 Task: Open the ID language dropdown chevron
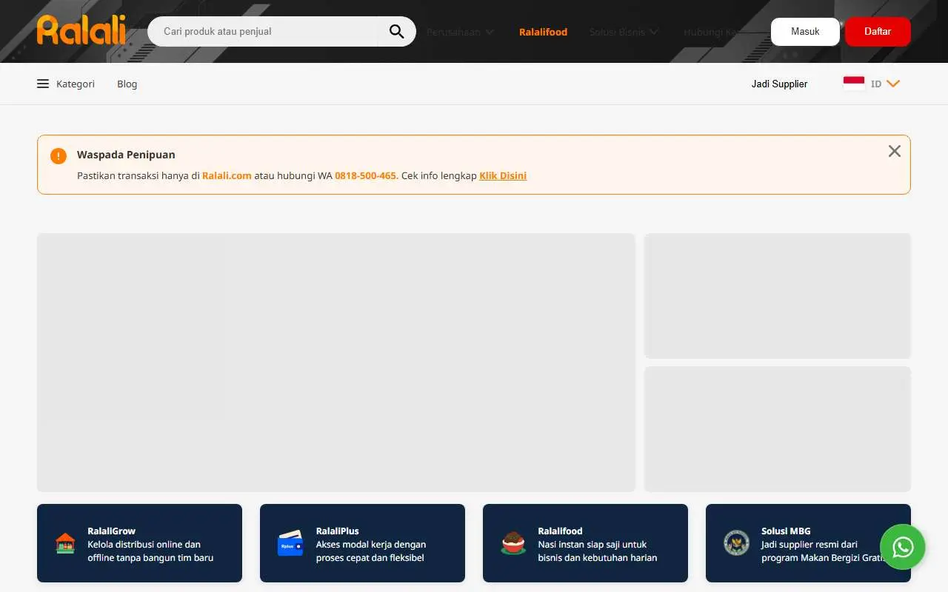[x=893, y=84]
